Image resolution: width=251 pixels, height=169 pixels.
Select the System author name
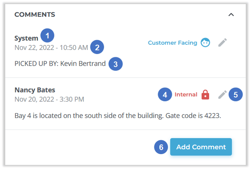tap(26, 38)
